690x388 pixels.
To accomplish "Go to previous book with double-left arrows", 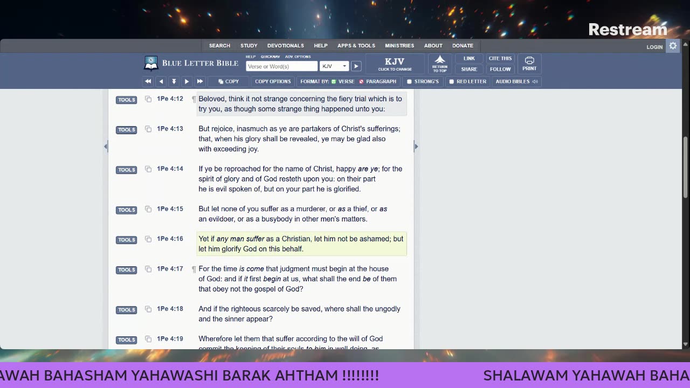I will pos(148,81).
